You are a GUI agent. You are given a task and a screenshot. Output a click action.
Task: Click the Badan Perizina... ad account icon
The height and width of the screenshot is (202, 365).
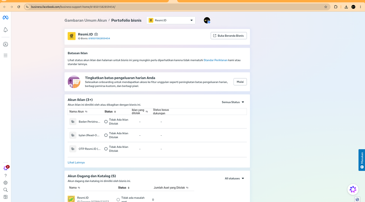click(x=73, y=122)
